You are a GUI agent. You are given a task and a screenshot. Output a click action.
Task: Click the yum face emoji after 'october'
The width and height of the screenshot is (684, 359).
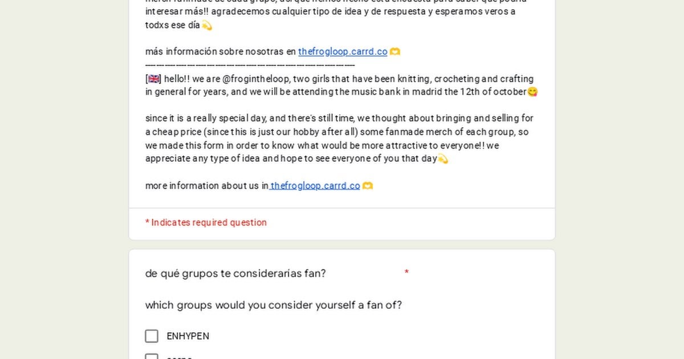pyautogui.click(x=533, y=92)
